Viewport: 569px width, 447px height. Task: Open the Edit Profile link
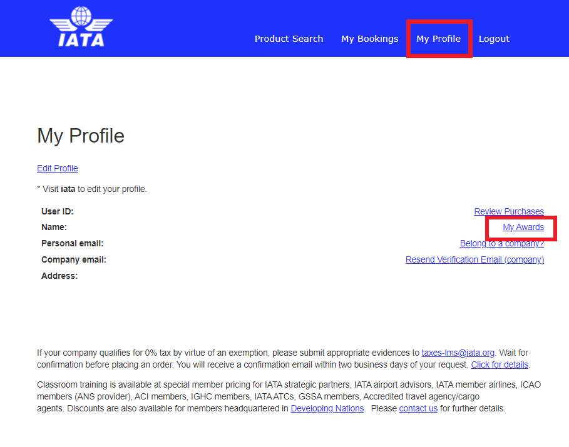[x=57, y=168]
